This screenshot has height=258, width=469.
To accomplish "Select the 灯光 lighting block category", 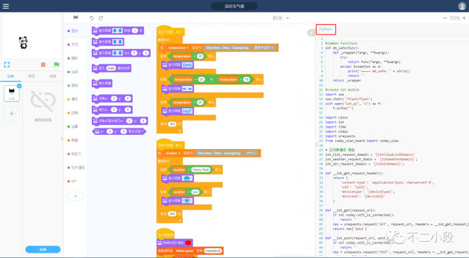I will tap(73, 44).
